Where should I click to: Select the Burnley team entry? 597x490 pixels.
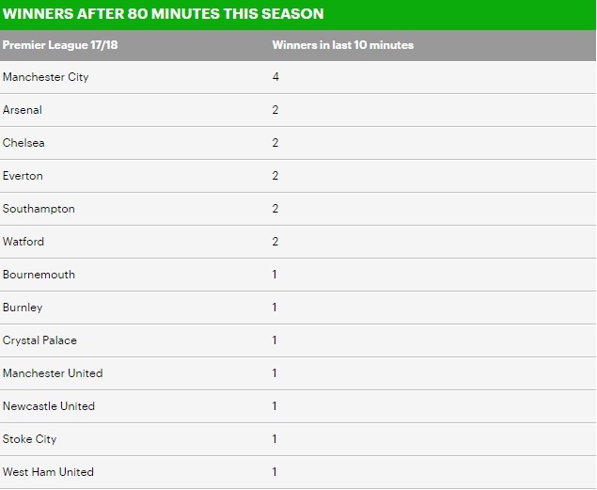(23, 308)
